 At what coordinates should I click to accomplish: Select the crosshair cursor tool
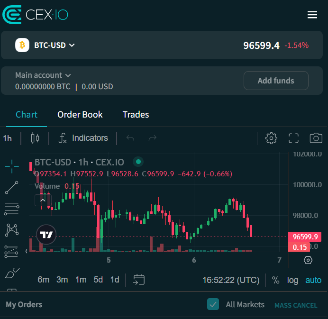click(12, 165)
